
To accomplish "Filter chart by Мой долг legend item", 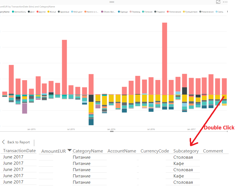I will (77, 12).
